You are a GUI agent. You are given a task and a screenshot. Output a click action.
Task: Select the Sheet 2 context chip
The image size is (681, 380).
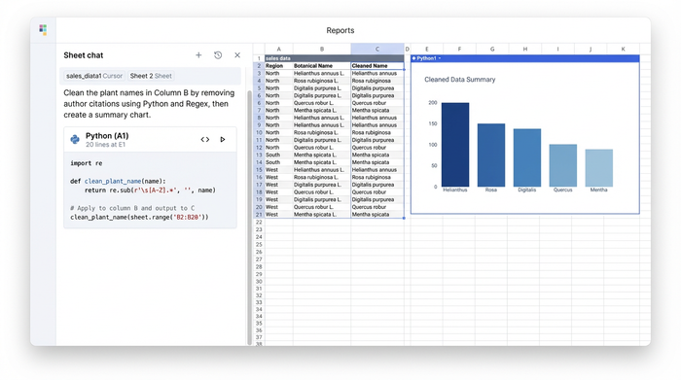click(x=151, y=76)
